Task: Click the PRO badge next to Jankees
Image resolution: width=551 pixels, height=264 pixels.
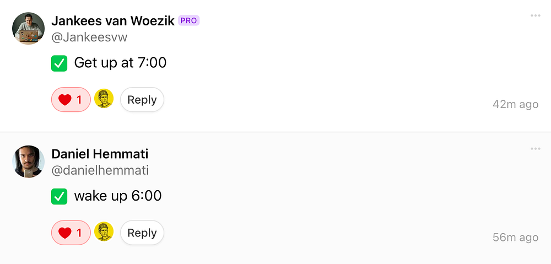Action: tap(188, 21)
